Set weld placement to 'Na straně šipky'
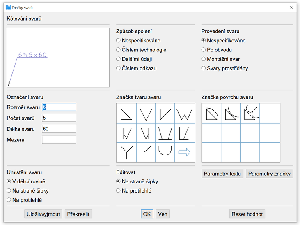This screenshot has width=300, height=225. (9, 191)
